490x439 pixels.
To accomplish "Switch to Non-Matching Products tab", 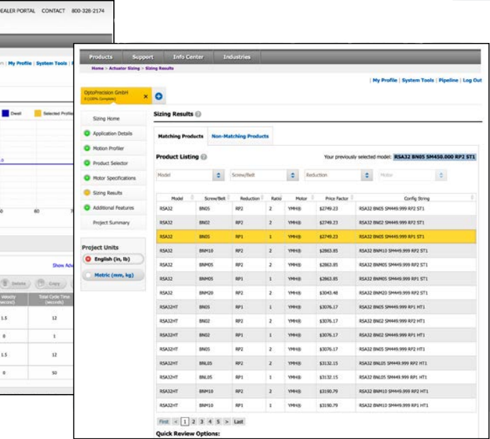I will (x=239, y=136).
